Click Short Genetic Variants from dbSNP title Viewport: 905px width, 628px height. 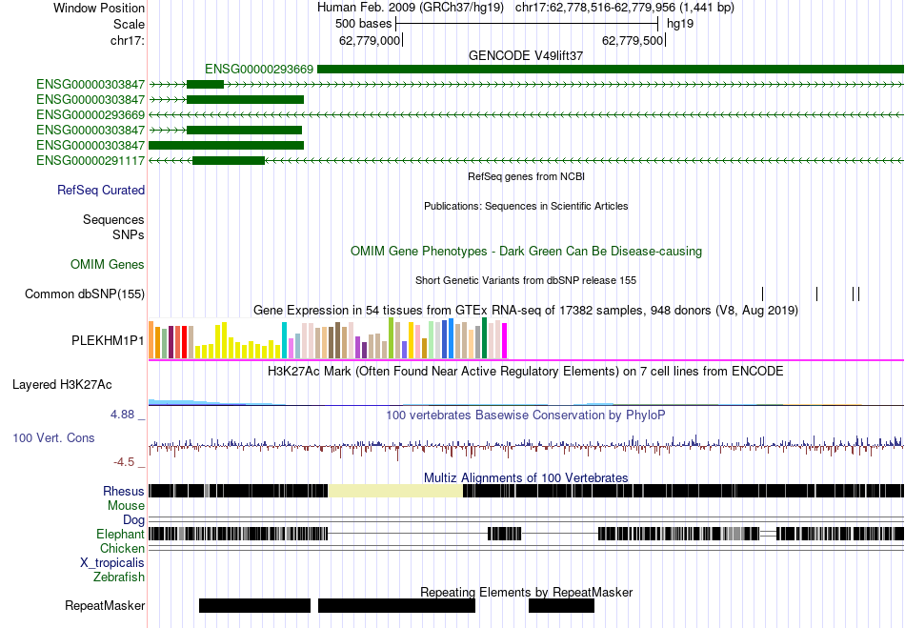[526, 280]
